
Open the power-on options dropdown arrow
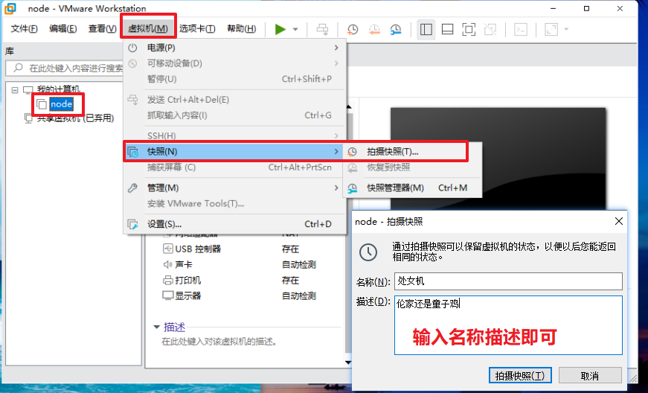[x=295, y=29]
